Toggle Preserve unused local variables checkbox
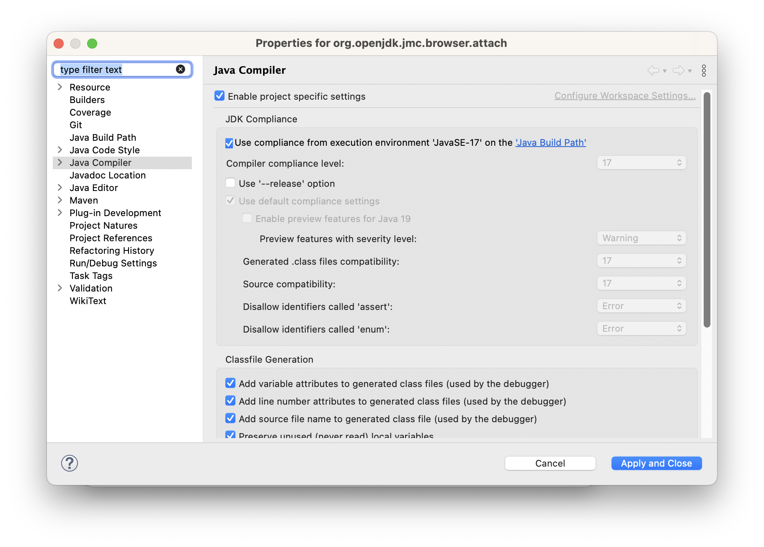 [x=230, y=435]
